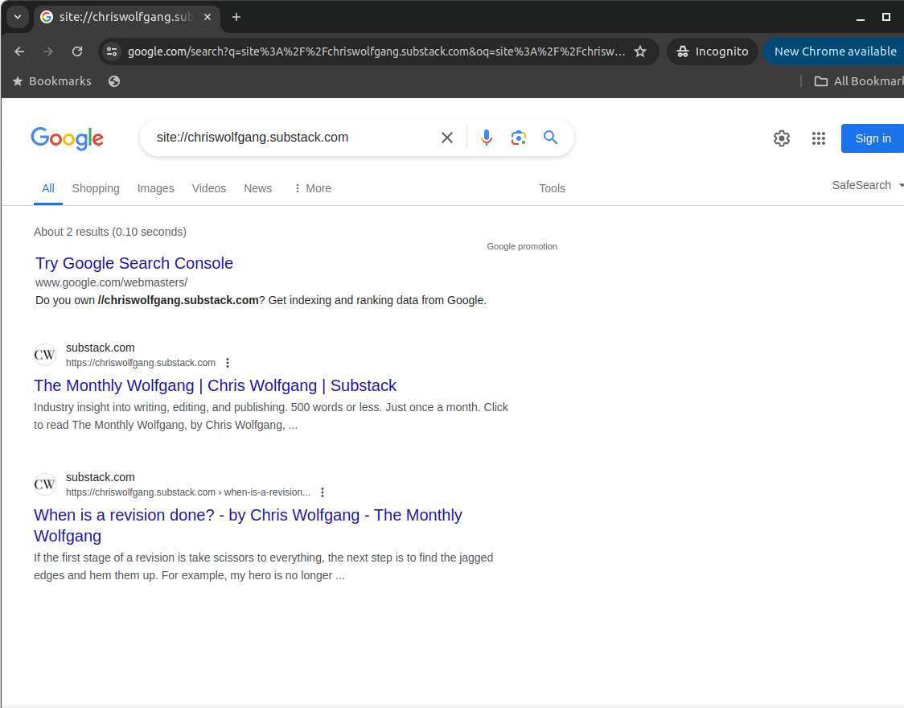Open quick settings gear icon
The width and height of the screenshot is (904, 708).
(x=782, y=138)
